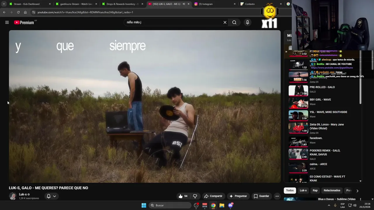The height and width of the screenshot is (210, 374).
Task: Mute the YouTube tab audio icon
Action: point(184,4)
